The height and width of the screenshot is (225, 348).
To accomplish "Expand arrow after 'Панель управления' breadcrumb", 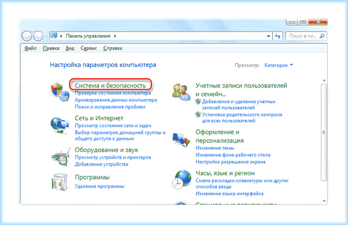I will tap(115, 36).
